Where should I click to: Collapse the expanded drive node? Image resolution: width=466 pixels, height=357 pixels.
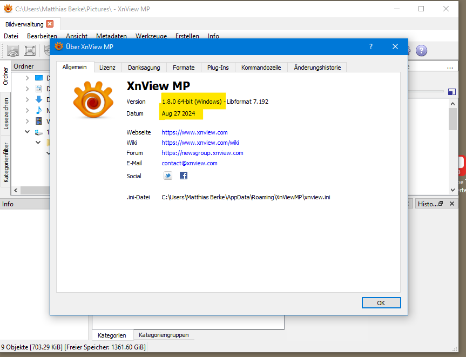click(x=27, y=131)
